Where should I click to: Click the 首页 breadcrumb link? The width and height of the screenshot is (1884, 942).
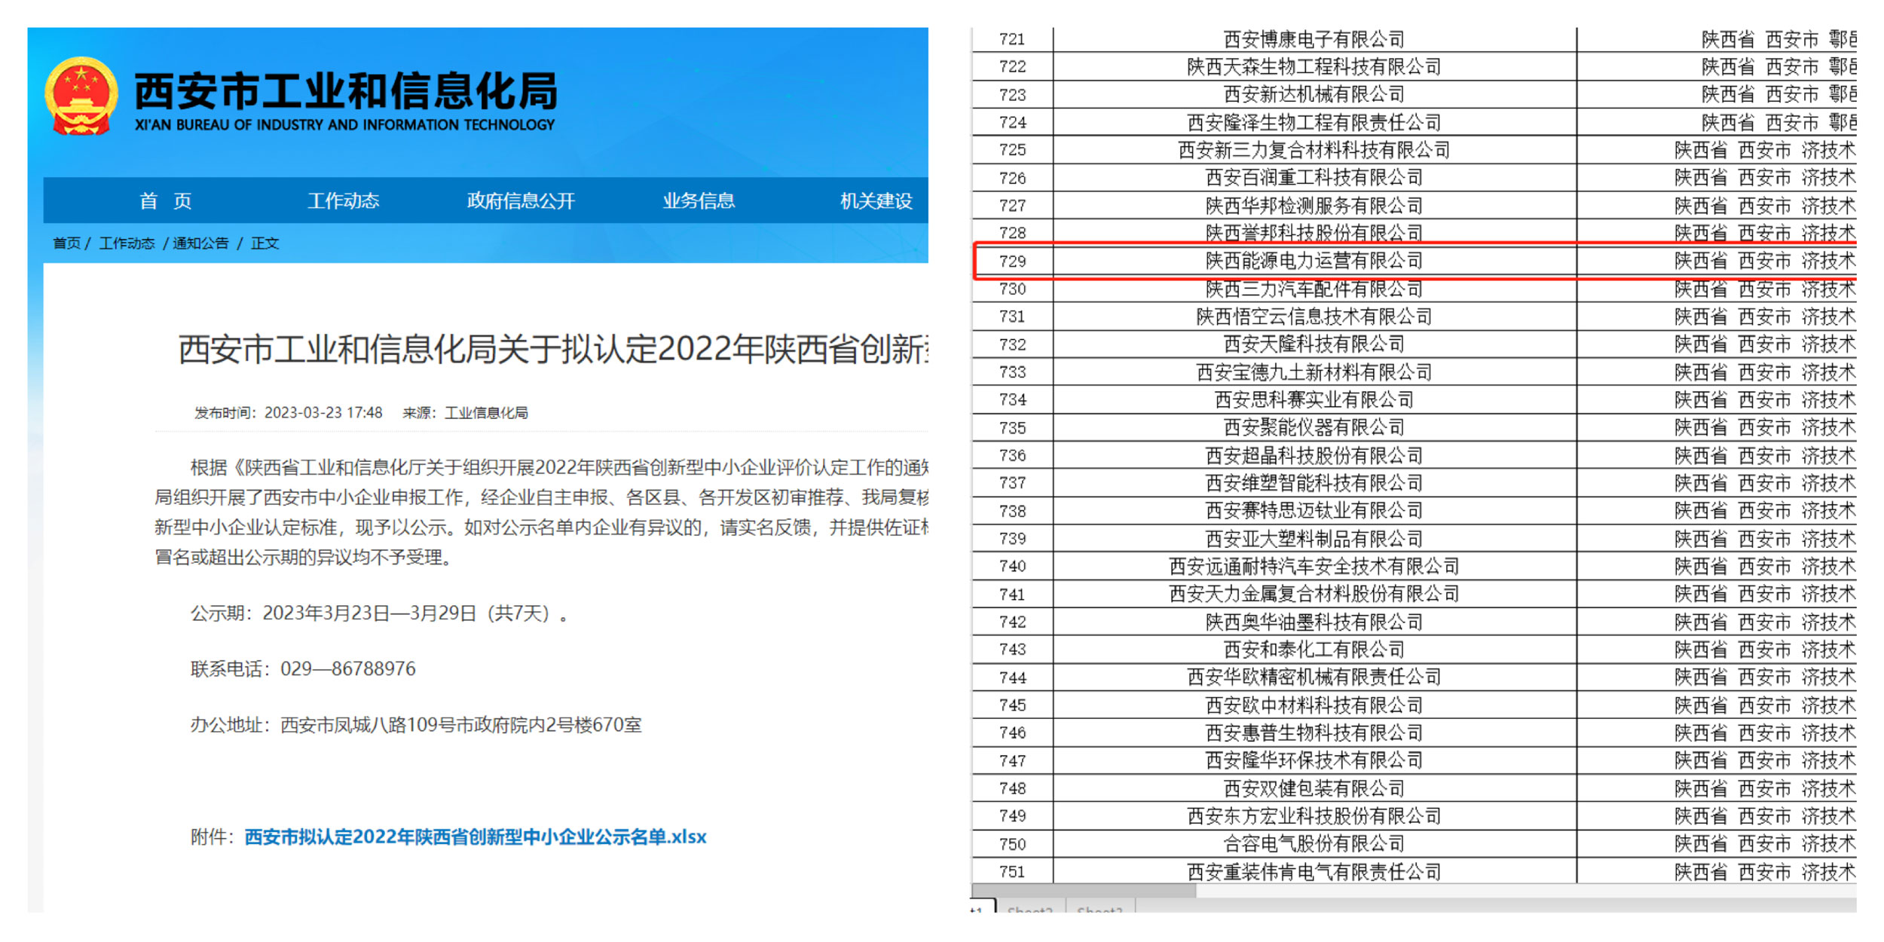tap(66, 243)
